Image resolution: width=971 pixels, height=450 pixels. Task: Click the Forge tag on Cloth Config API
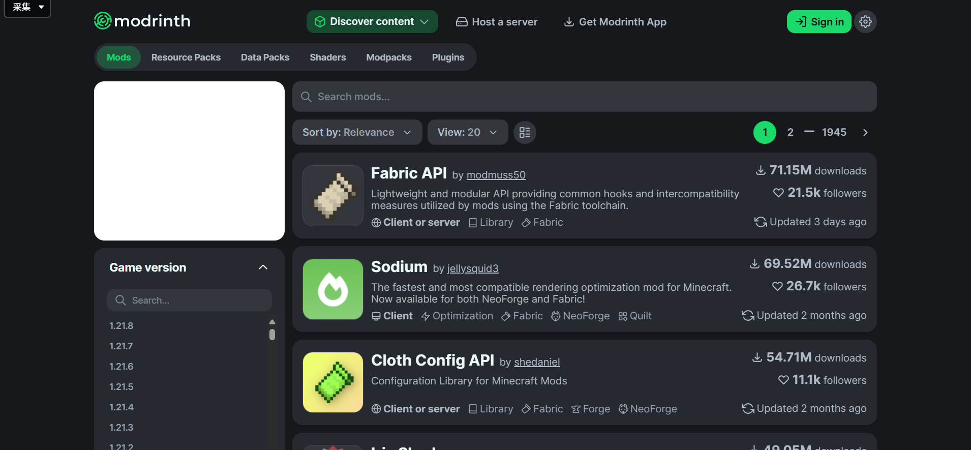[591, 409]
